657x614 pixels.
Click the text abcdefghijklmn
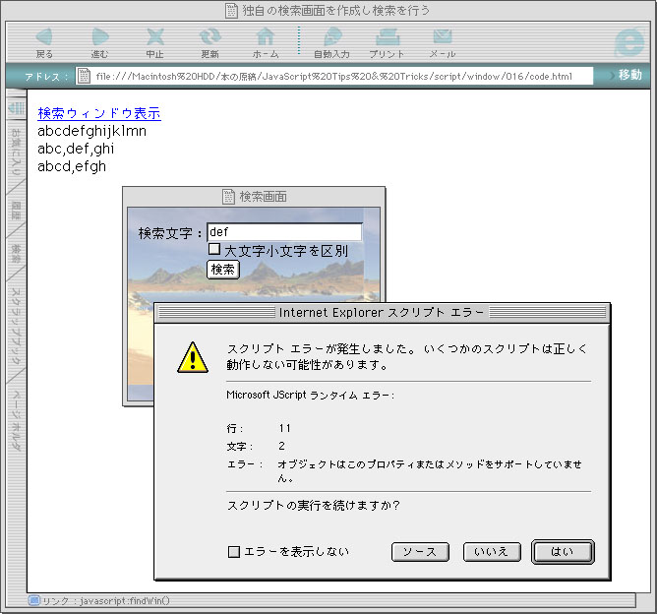(91, 131)
